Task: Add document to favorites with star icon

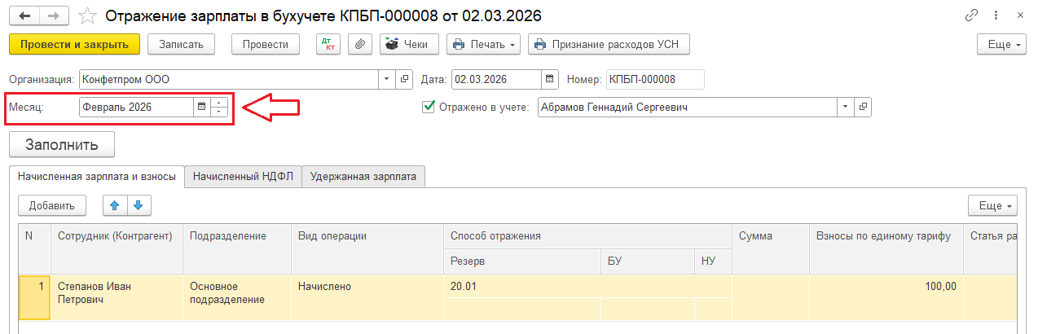Action: click(87, 15)
